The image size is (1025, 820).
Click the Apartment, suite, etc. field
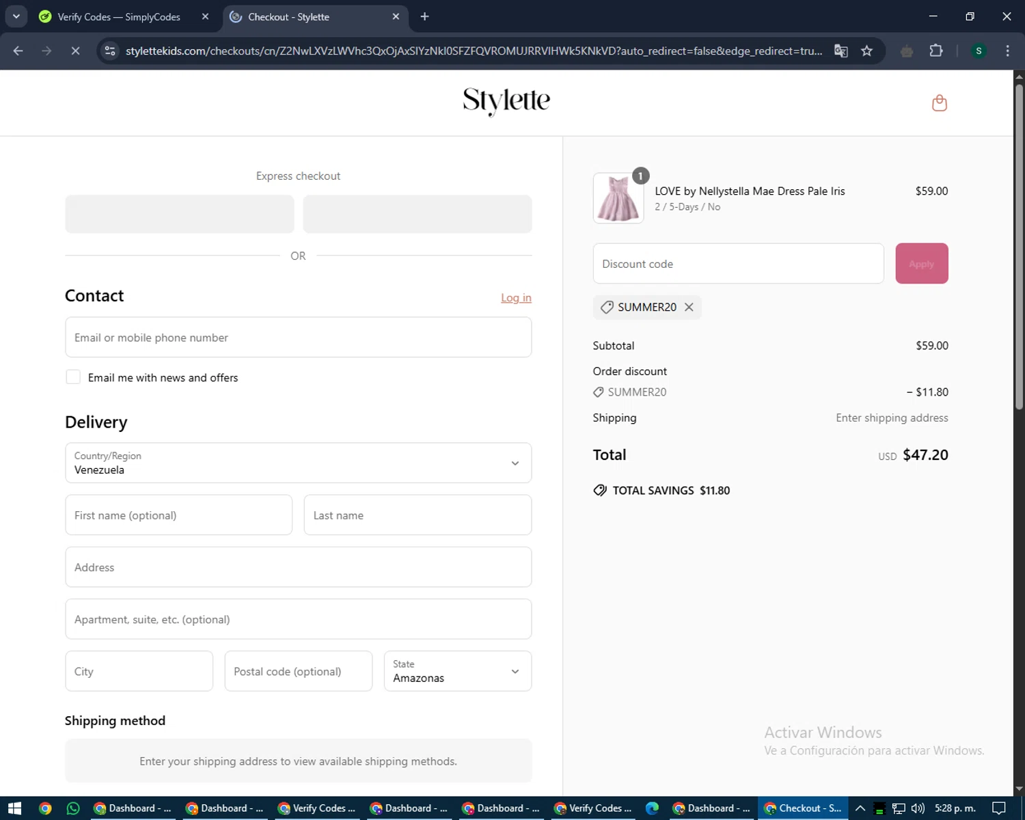point(298,619)
